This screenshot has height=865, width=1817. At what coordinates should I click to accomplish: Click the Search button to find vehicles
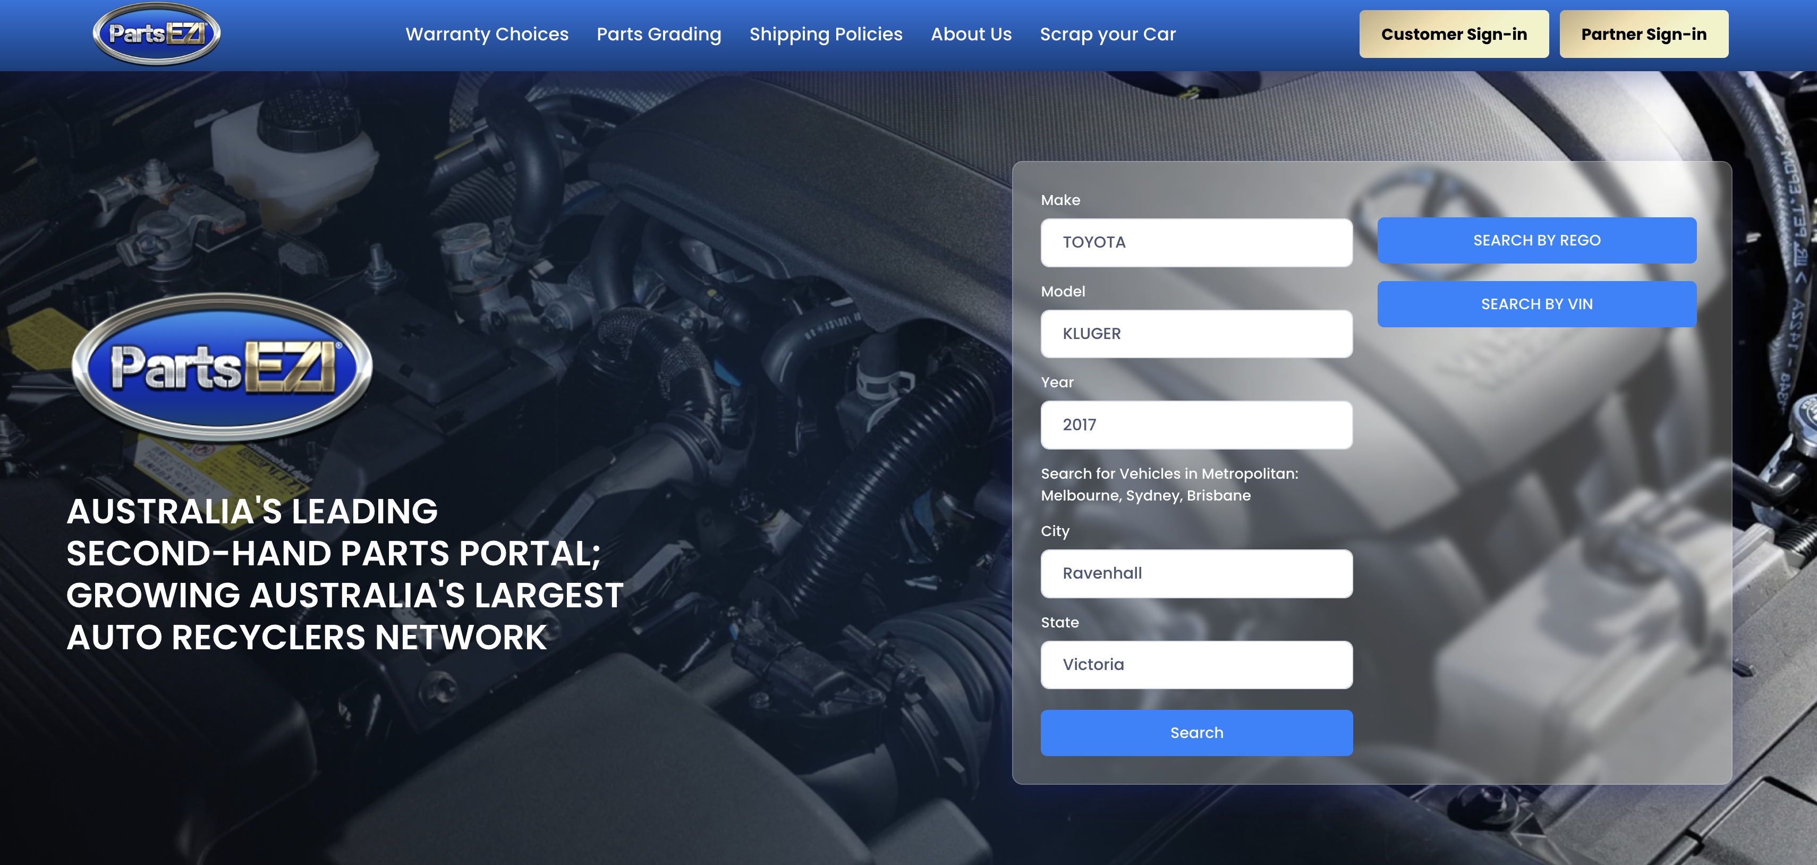point(1196,732)
